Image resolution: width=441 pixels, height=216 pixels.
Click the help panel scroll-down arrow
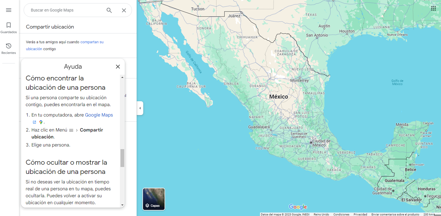point(122,205)
